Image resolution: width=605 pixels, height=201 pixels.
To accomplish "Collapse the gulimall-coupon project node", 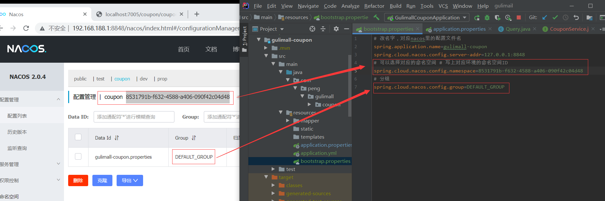I will [258, 39].
